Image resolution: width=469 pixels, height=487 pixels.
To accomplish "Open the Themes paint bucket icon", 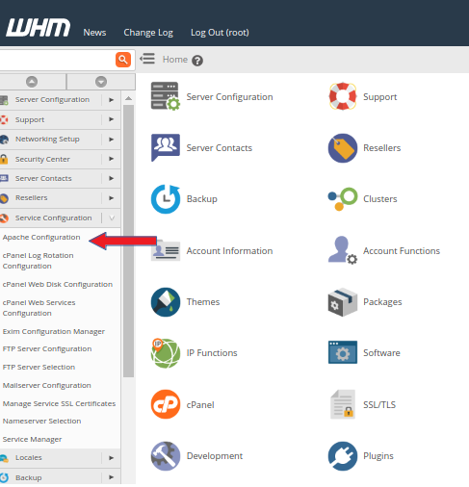I will click(166, 302).
